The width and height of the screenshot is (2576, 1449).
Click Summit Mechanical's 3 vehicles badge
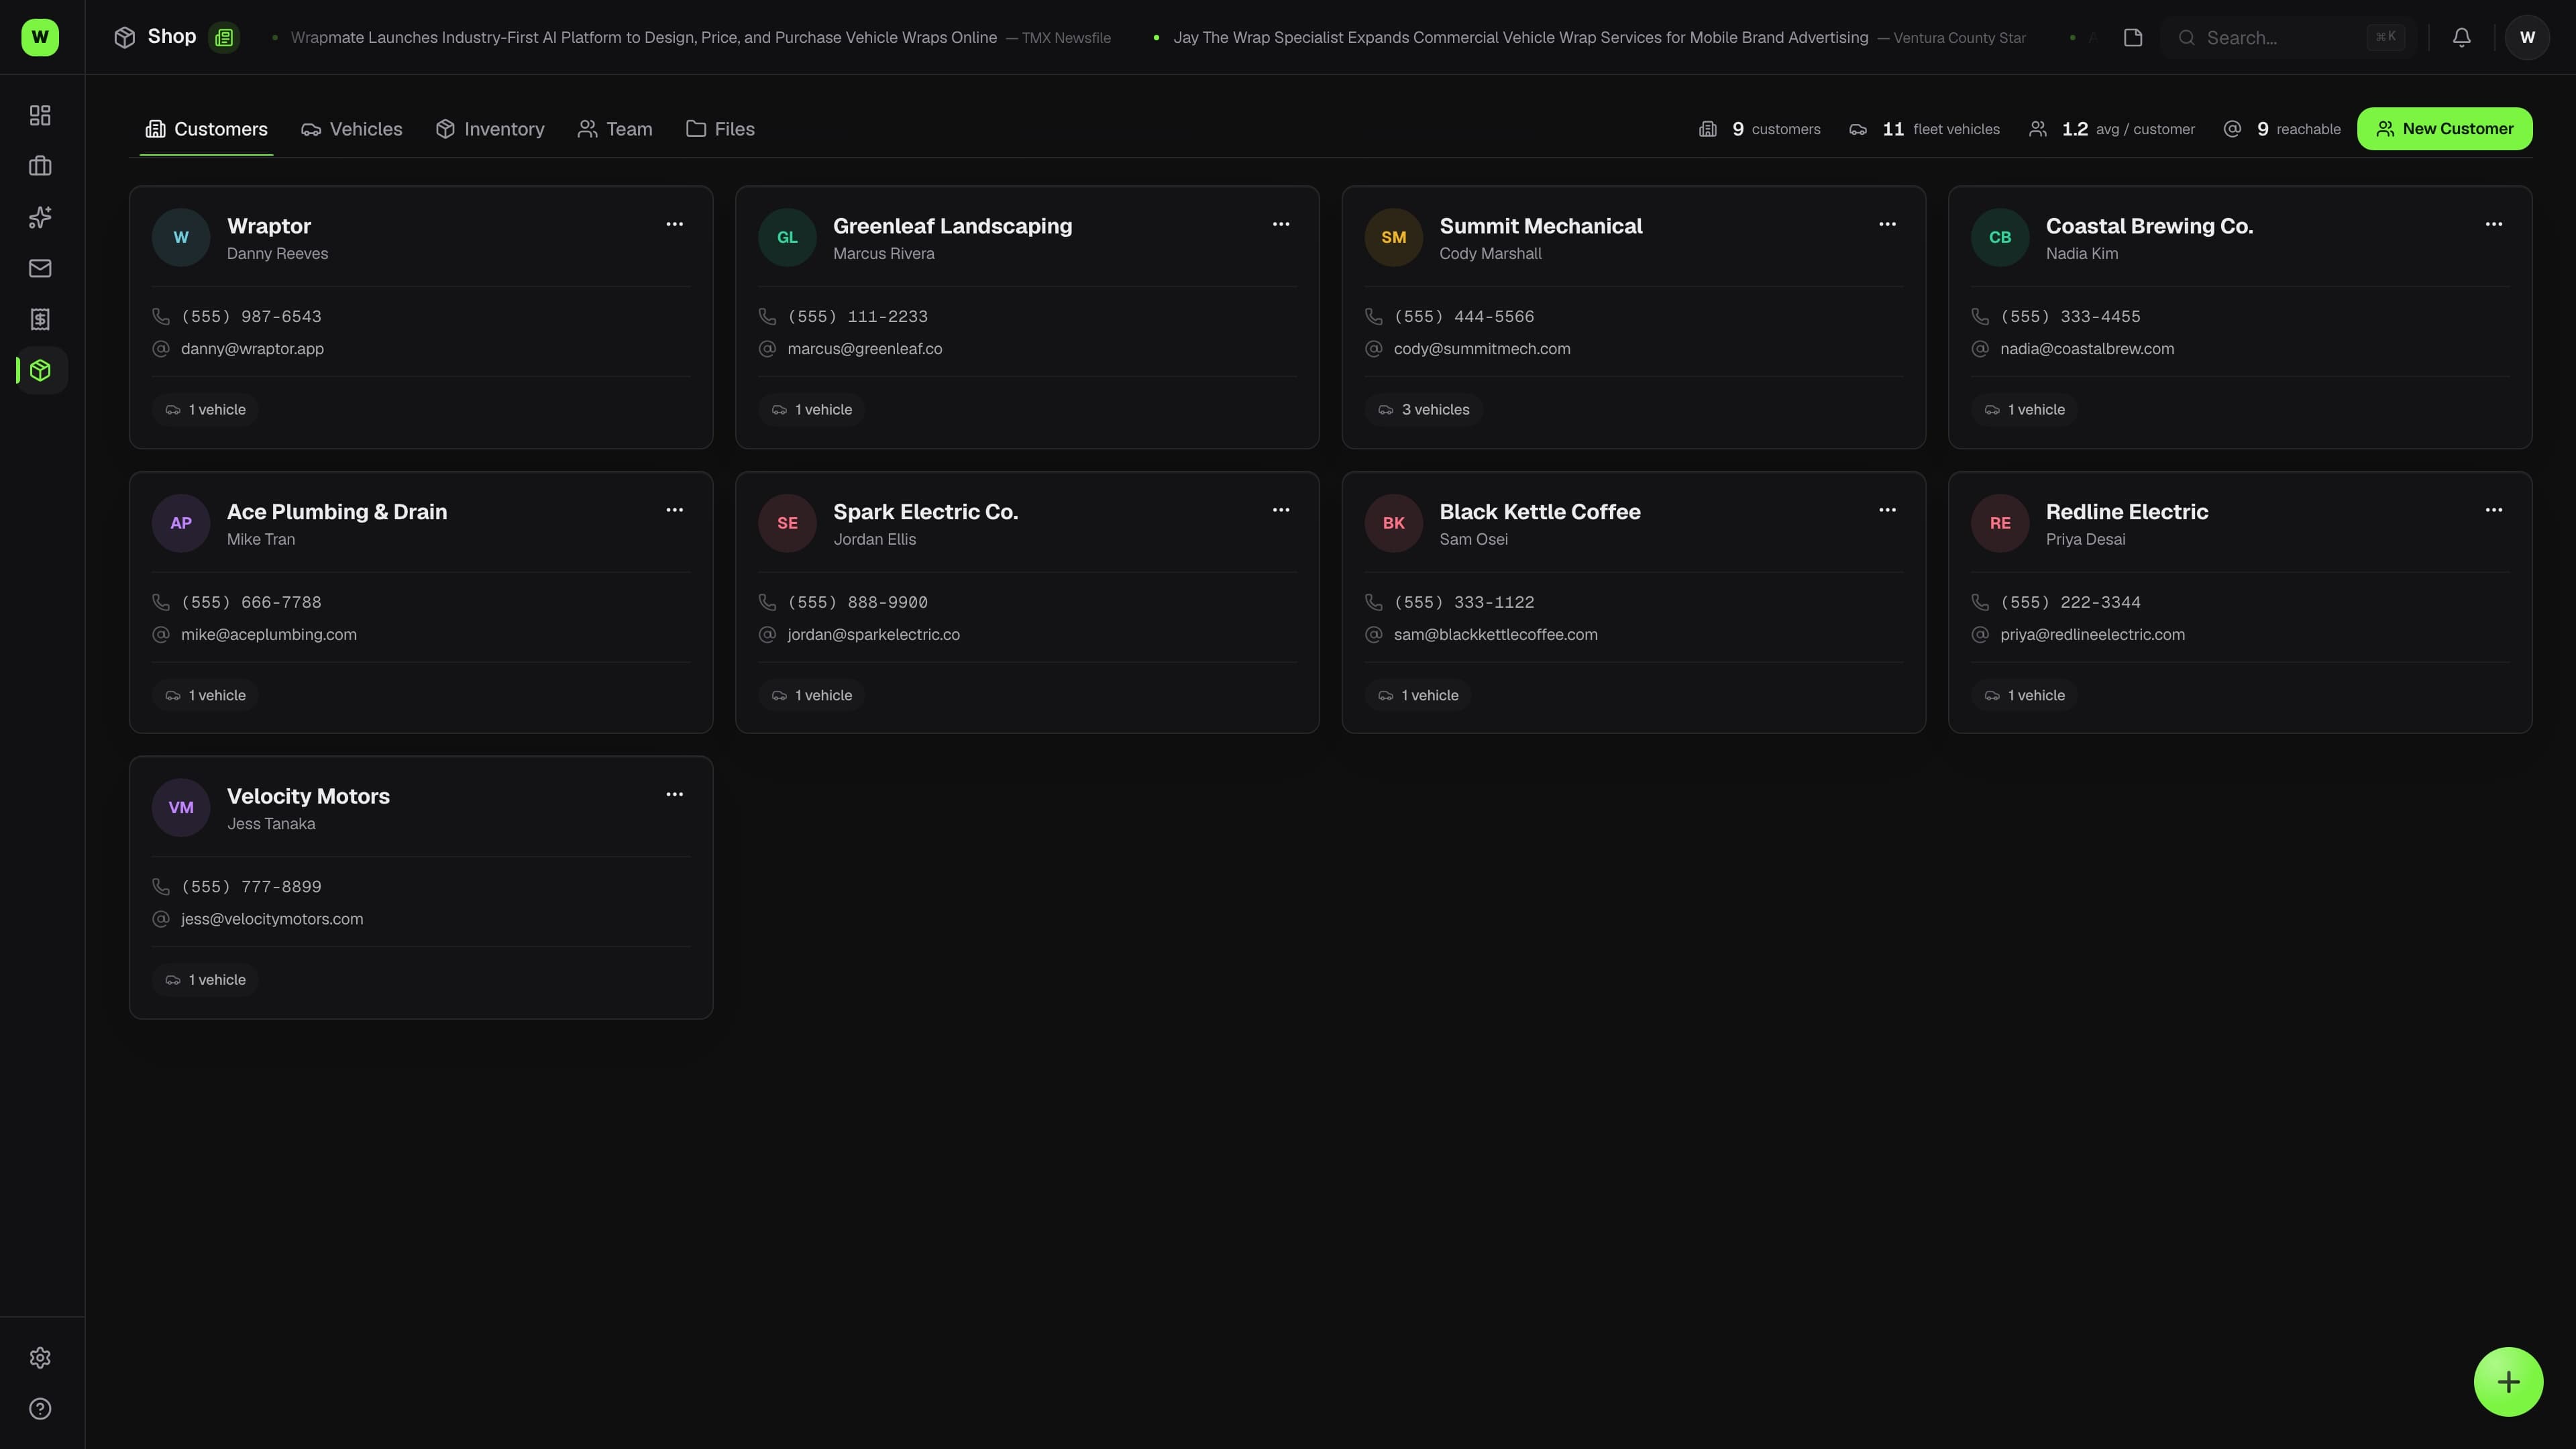pyautogui.click(x=1423, y=410)
